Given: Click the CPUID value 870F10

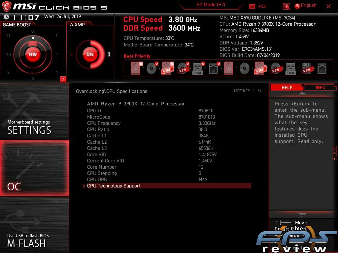Looking at the screenshot, I should click(x=206, y=111).
